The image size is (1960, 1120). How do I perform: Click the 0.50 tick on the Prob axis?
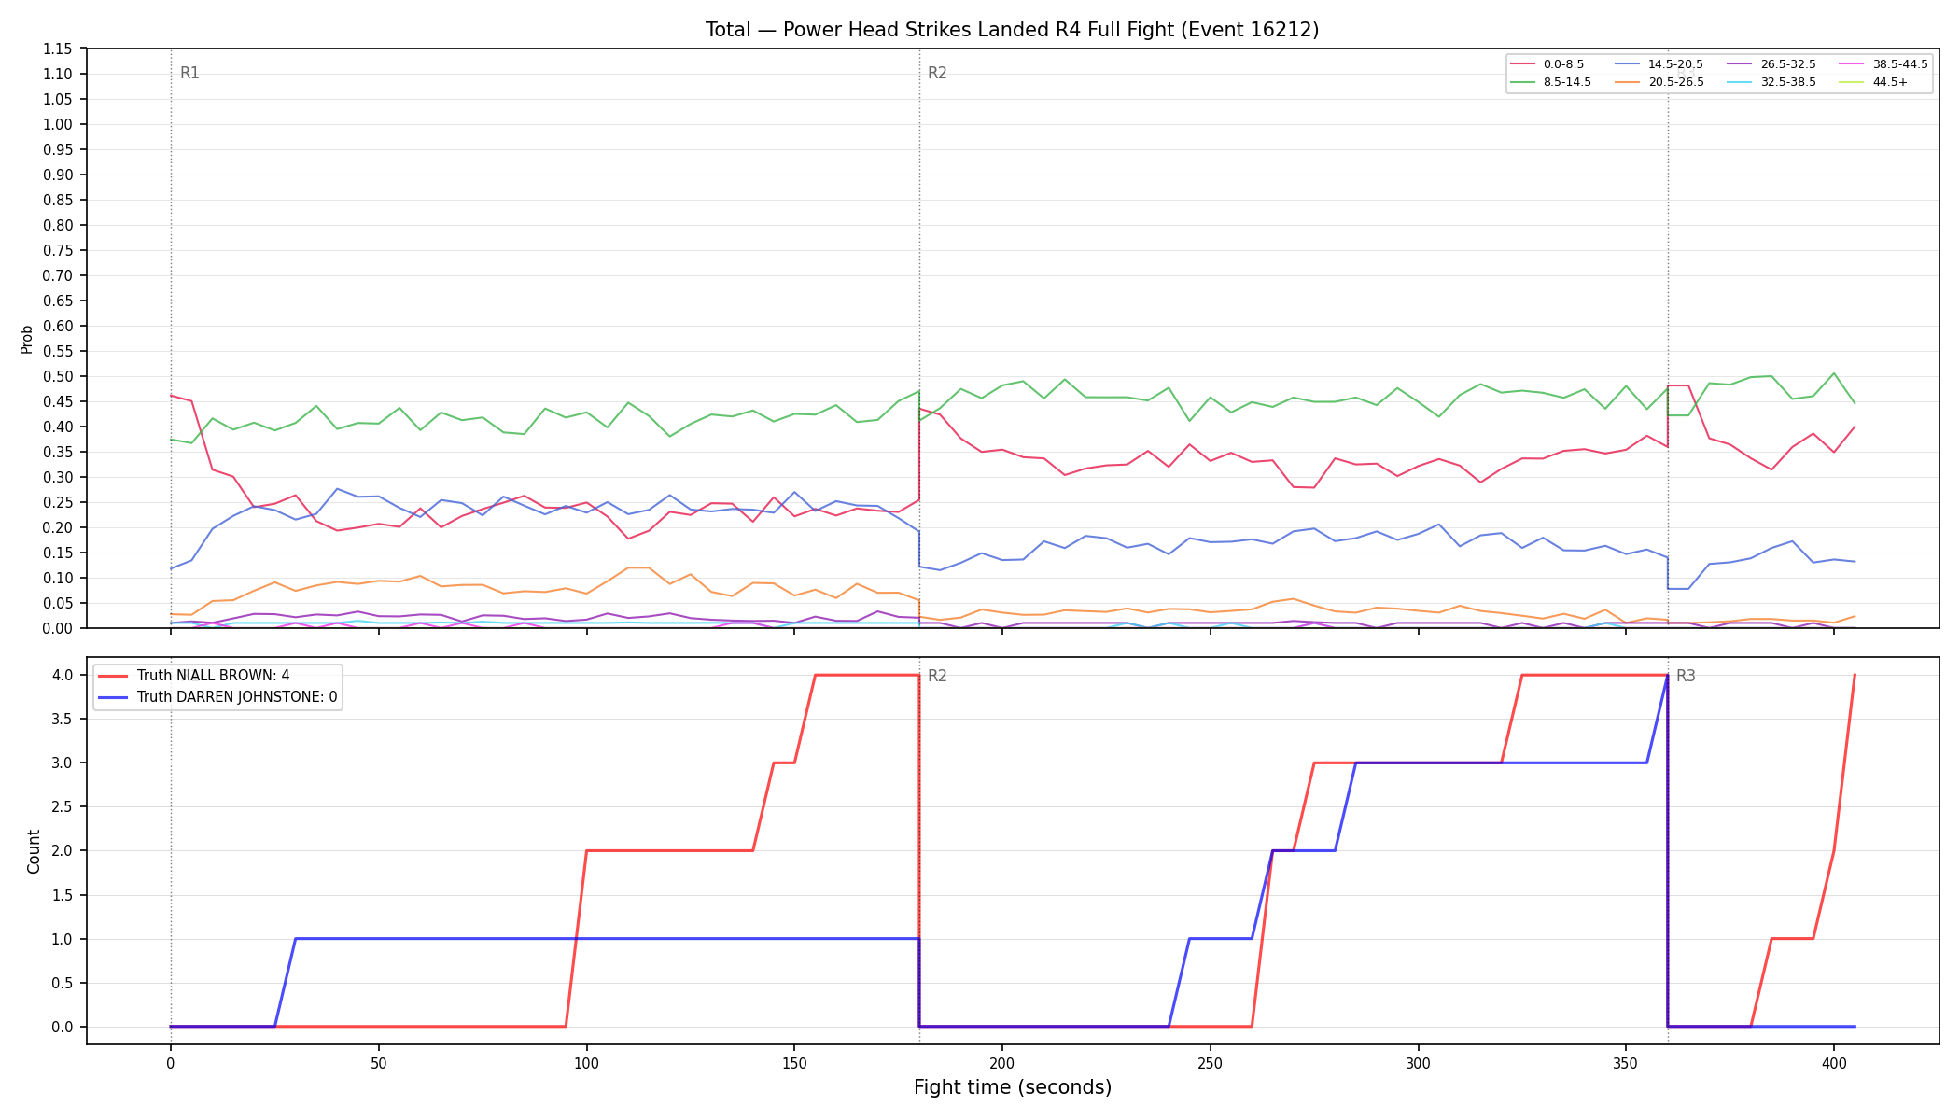[x=59, y=376]
